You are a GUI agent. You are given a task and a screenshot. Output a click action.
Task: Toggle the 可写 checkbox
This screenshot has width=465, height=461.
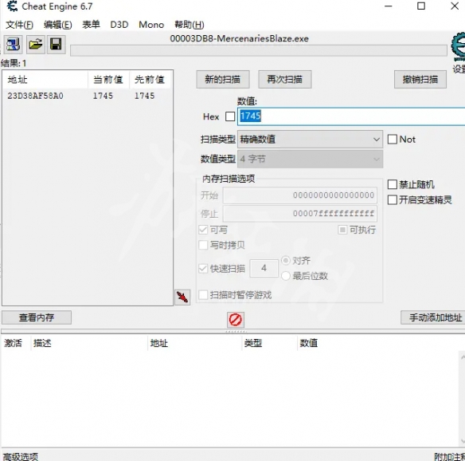(203, 230)
